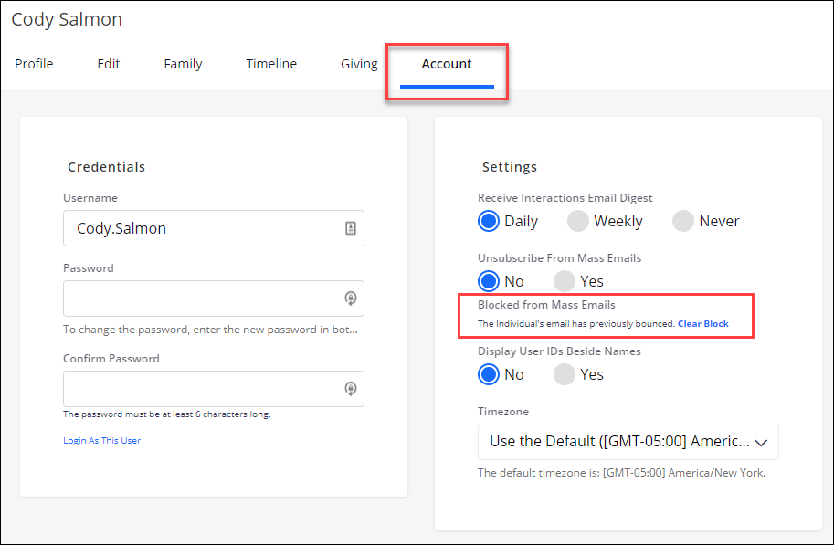Select Weekly email digest option
This screenshot has height=545, width=834.
pyautogui.click(x=577, y=221)
